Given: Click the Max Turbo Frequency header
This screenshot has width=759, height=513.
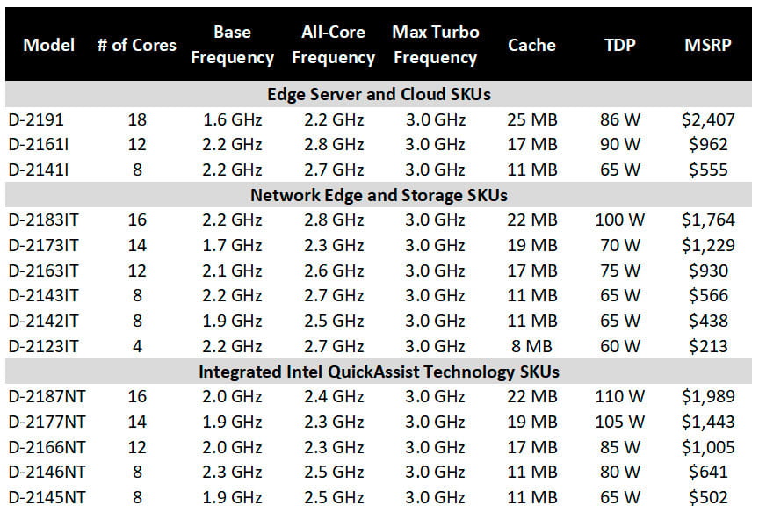Looking at the screenshot, I should [435, 45].
